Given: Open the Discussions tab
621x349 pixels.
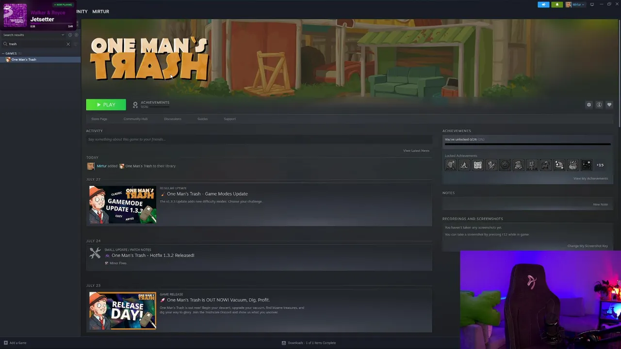Looking at the screenshot, I should [172, 119].
